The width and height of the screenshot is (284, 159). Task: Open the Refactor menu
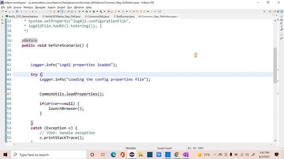28,8
